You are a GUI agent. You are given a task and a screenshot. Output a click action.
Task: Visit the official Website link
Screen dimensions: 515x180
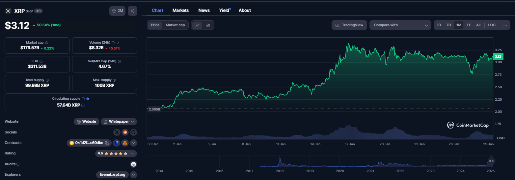point(86,122)
